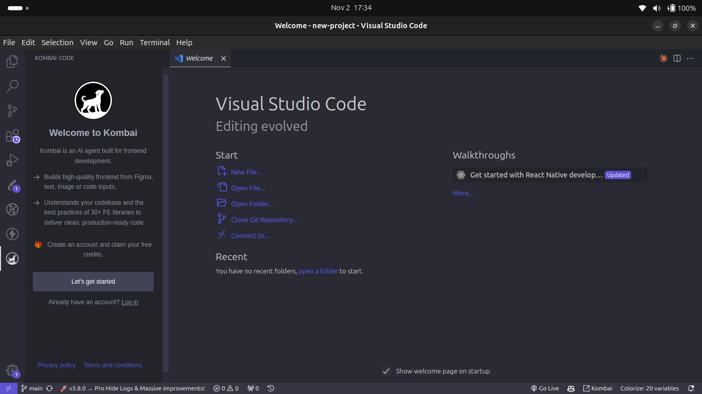The image size is (702, 394).
Task: Open the Edit menu
Action: coord(28,43)
